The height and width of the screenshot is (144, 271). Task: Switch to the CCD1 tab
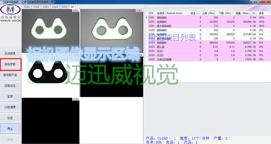click(27, 7)
